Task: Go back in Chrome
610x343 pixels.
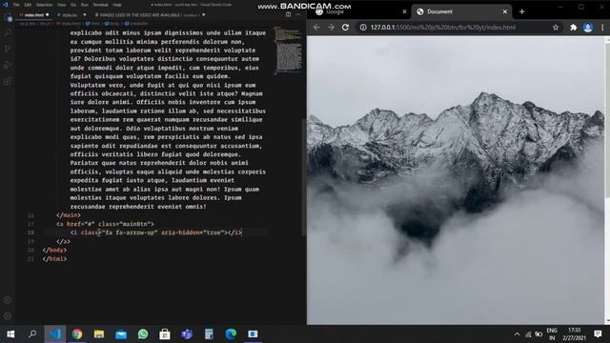Action: (x=316, y=28)
